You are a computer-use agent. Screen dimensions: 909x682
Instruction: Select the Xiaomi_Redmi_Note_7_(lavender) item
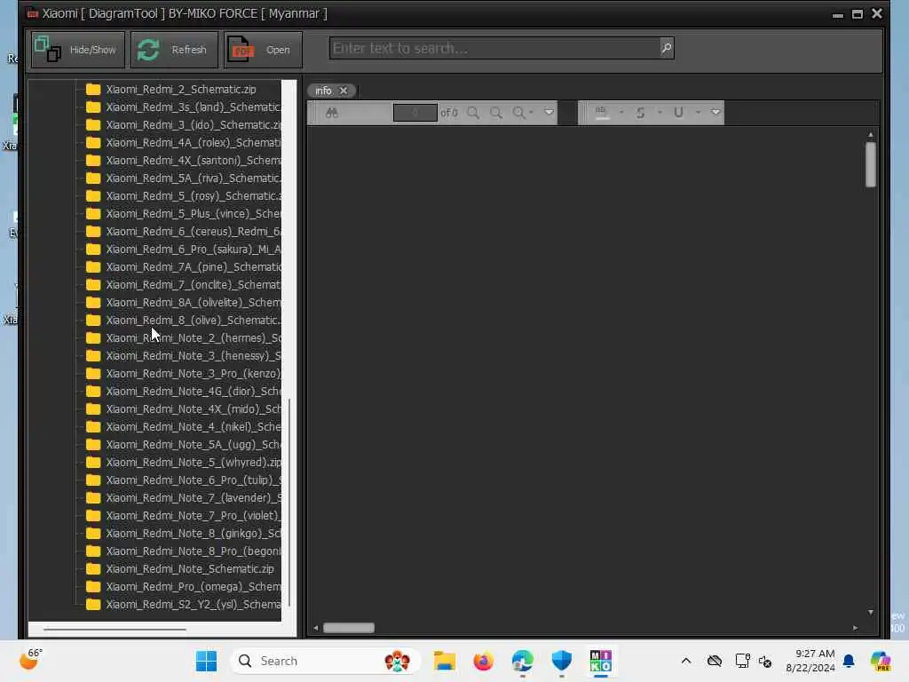[x=193, y=497]
